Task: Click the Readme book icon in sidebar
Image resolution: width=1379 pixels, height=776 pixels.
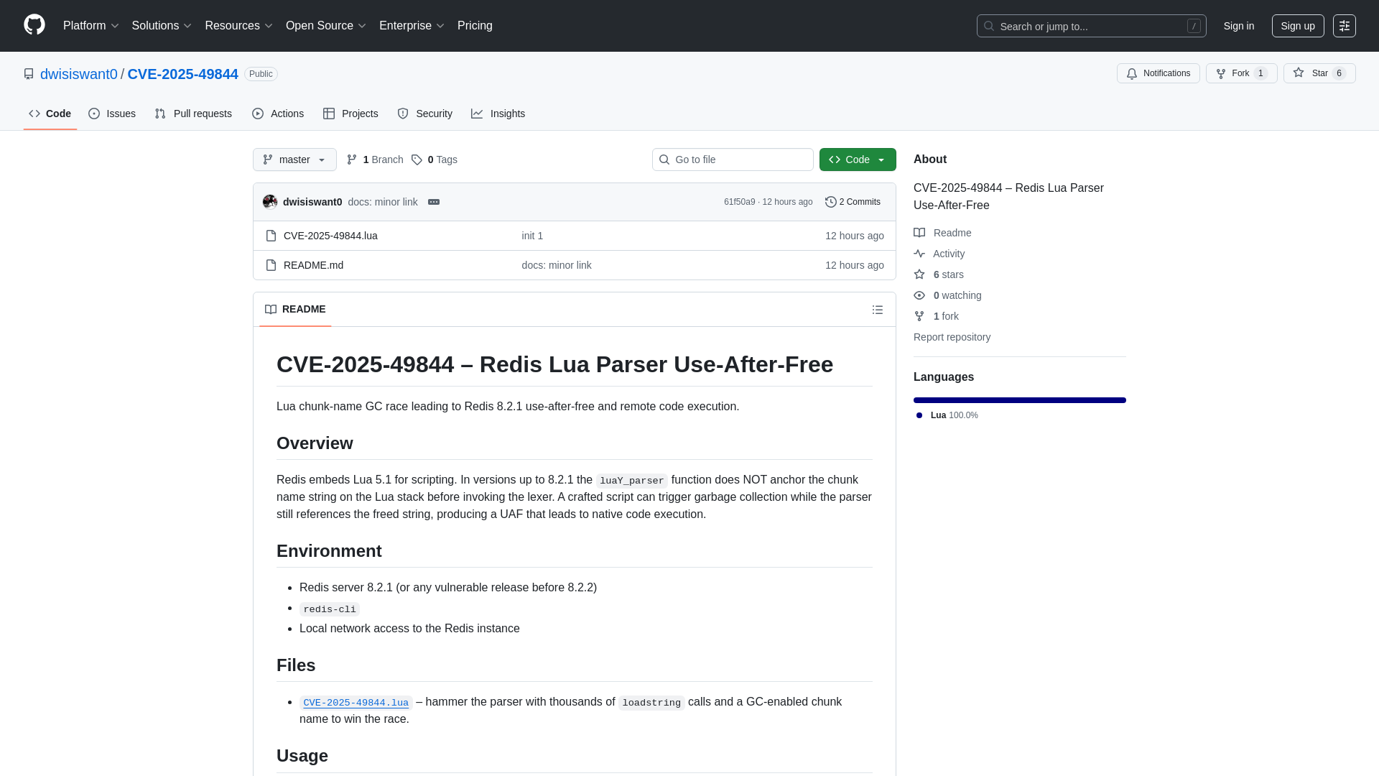Action: coord(920,232)
